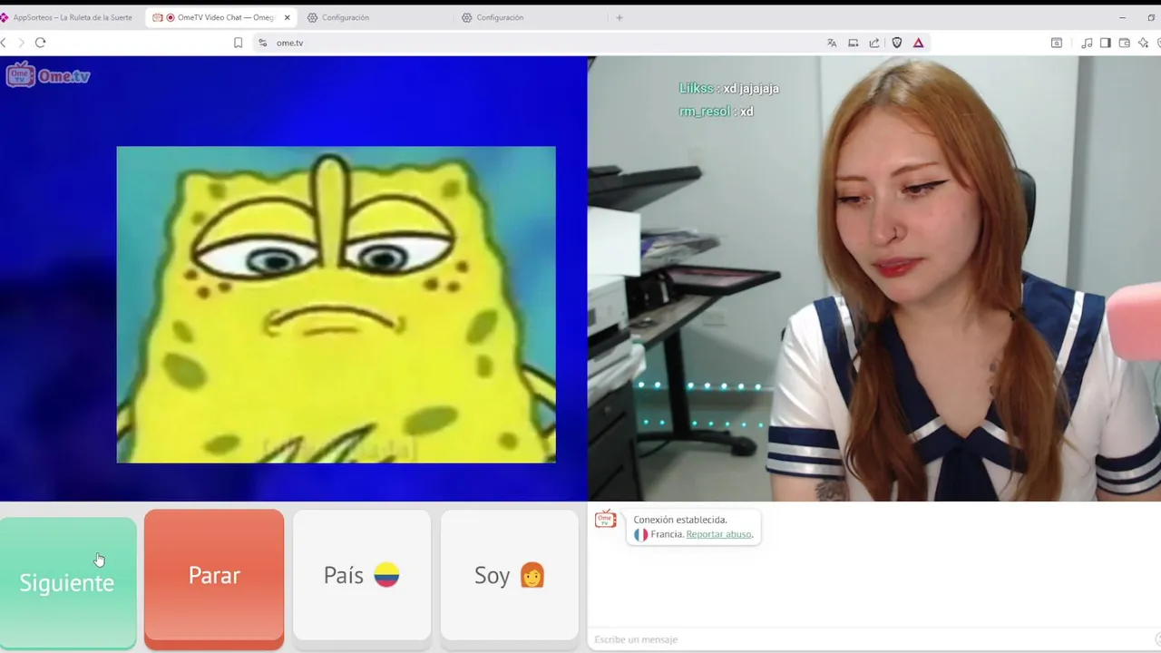The image size is (1161, 653).
Task: Click the translate page icon
Action: [832, 43]
